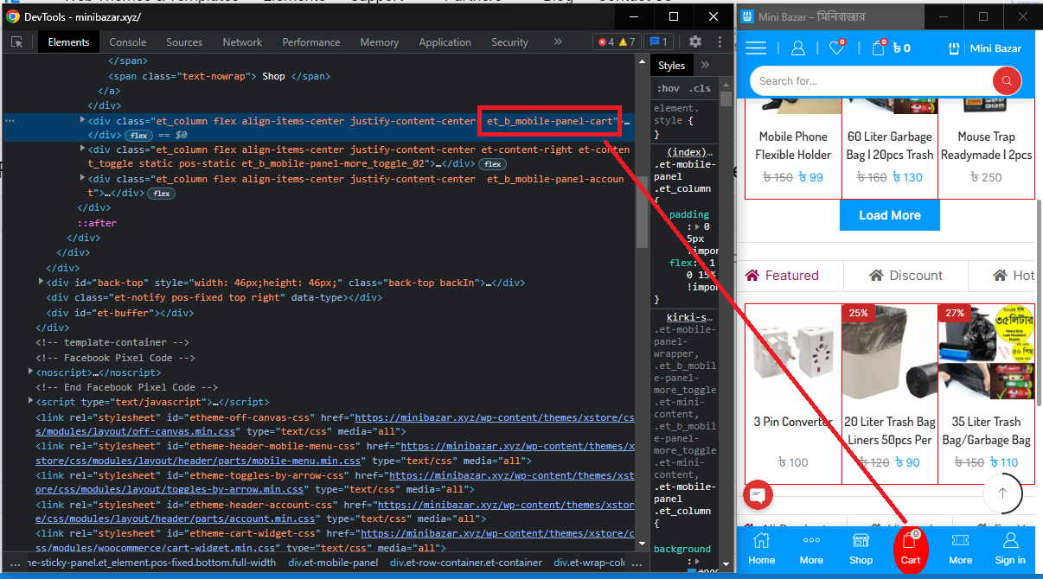This screenshot has height=579, width=1043.
Task: Select the et-notify div row
Action: [214, 297]
